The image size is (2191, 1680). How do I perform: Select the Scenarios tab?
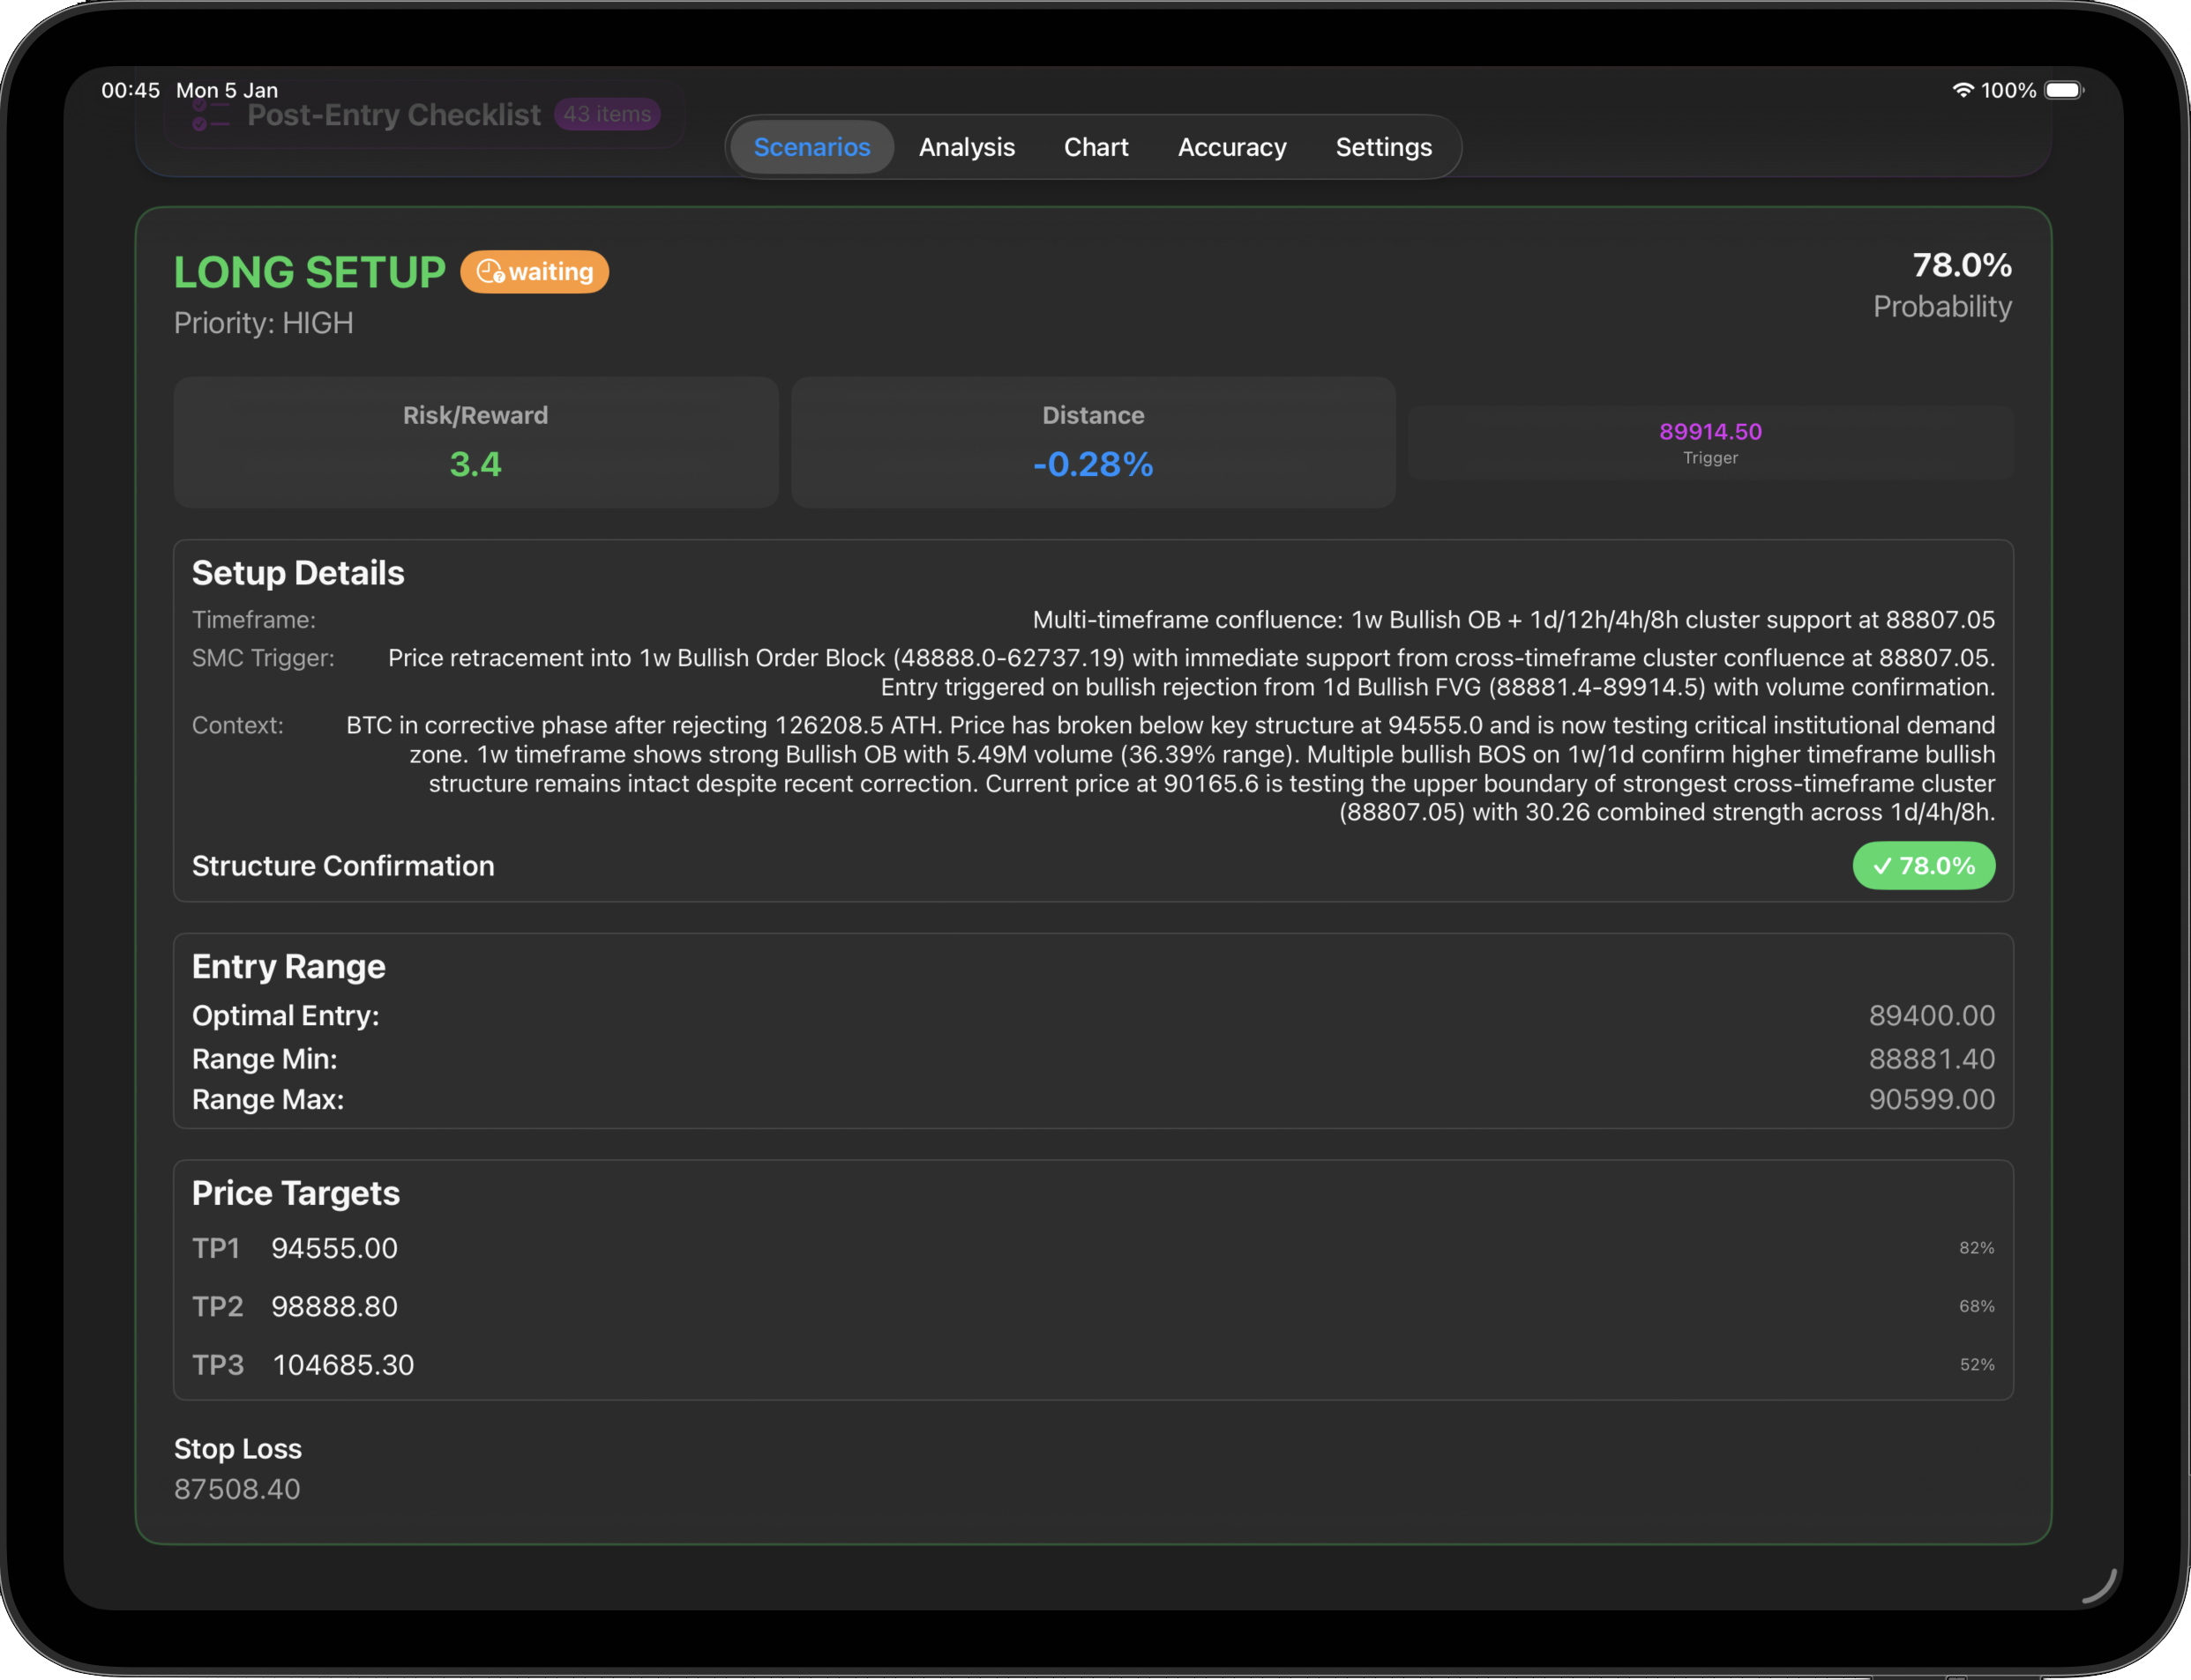coord(811,146)
